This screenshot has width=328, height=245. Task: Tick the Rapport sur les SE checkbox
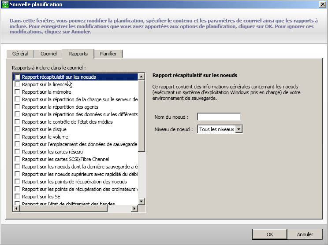pos(17,197)
